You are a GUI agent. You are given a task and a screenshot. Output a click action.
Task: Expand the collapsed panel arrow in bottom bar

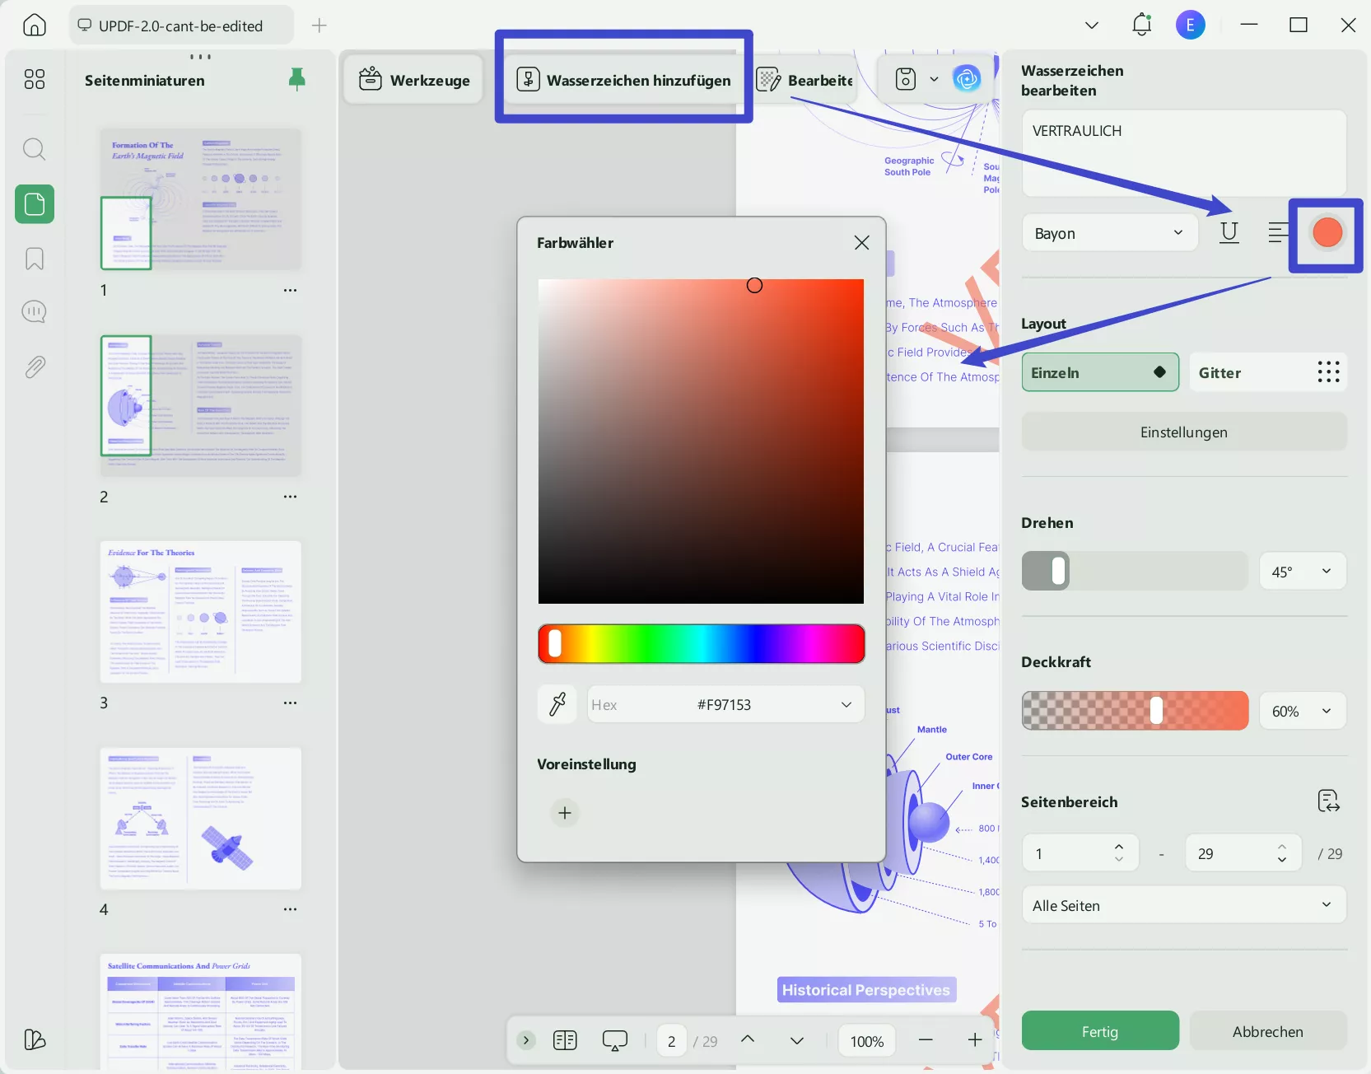[526, 1040]
